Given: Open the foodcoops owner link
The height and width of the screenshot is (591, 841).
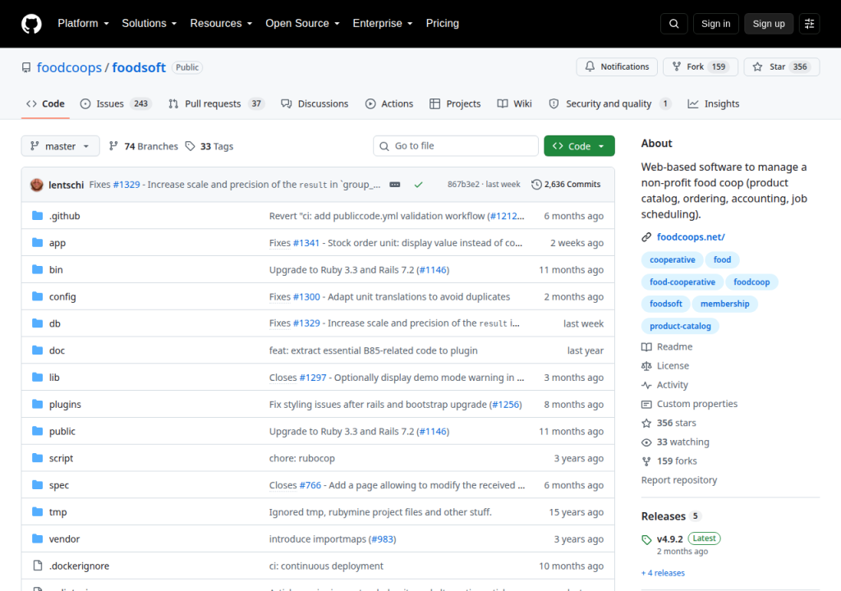Looking at the screenshot, I should 69,67.
